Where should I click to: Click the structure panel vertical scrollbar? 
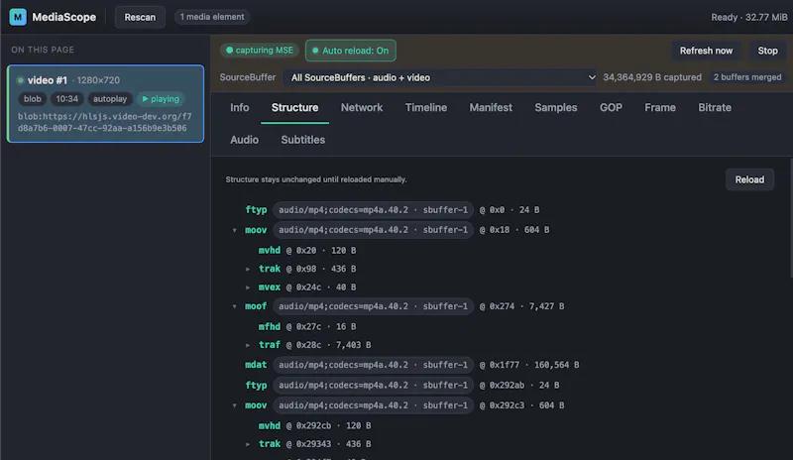tap(790, 217)
